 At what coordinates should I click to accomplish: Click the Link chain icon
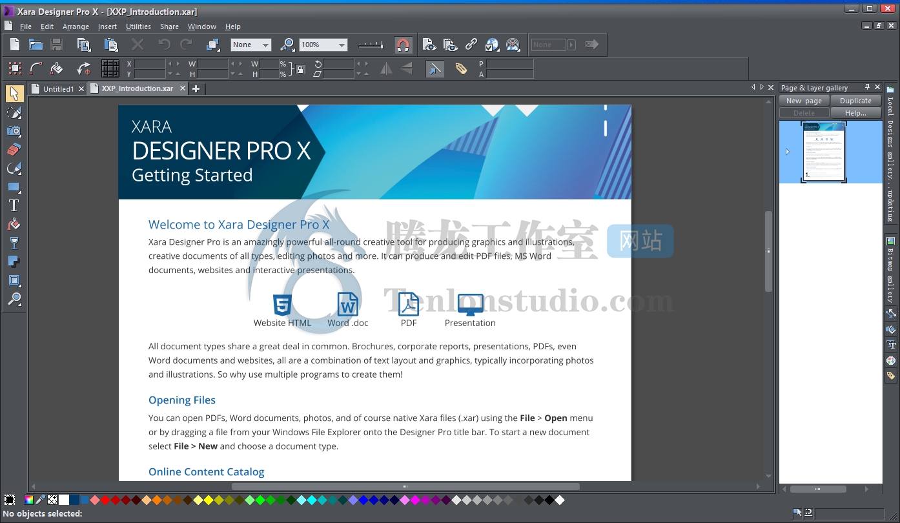point(471,45)
